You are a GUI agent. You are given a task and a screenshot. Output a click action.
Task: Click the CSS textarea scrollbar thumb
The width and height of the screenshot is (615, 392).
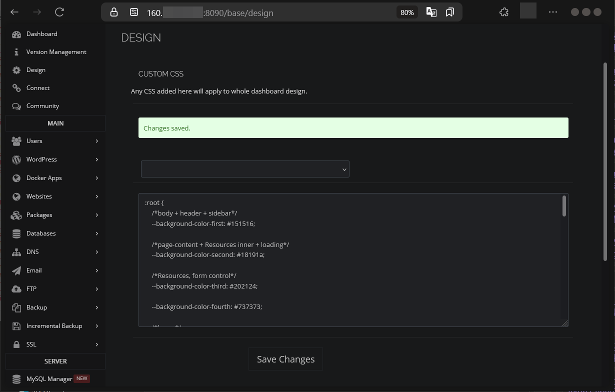click(x=564, y=206)
